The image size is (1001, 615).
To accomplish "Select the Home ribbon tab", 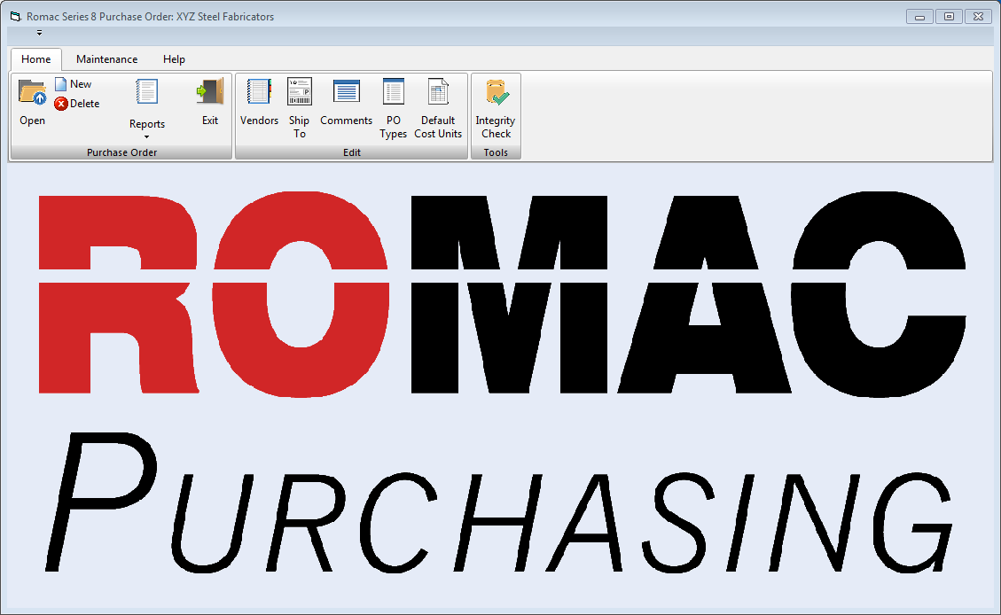I will point(36,59).
